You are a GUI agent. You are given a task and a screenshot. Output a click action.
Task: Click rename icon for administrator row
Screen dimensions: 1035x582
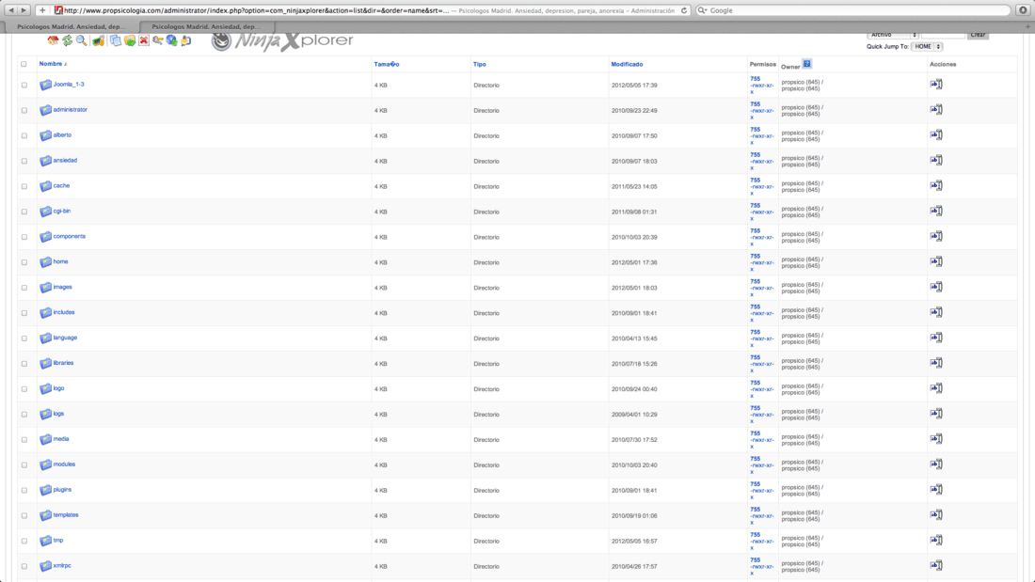pos(936,110)
